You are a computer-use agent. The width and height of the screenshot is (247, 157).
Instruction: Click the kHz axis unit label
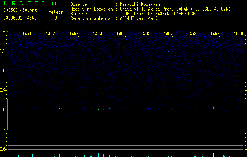point(4,32)
